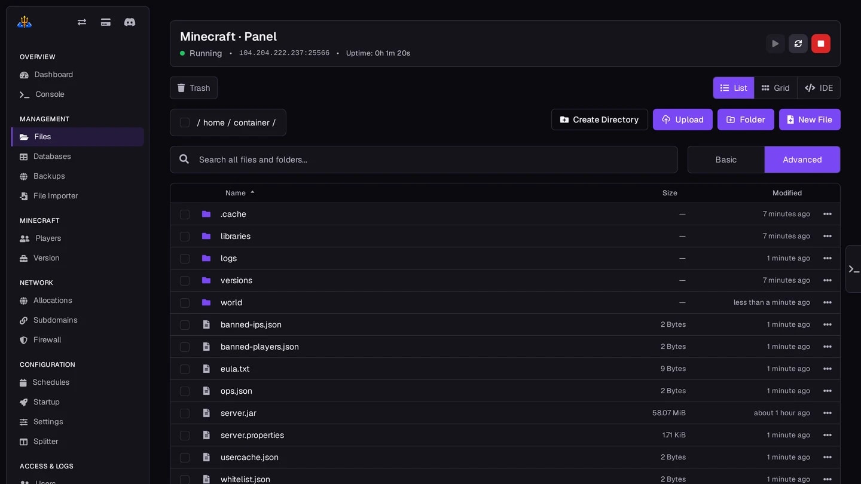Focus the search all files field
861x484 pixels.
click(x=424, y=160)
